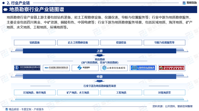Click the diamond icon before 地质勘察行业产业链图谱
Image resolution: width=199 pixels, height=111 pixels.
[x=6, y=9]
